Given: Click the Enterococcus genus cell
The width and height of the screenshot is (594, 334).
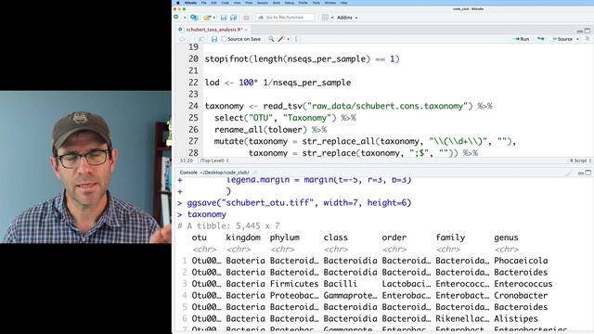Looking at the screenshot, I should point(523,284).
